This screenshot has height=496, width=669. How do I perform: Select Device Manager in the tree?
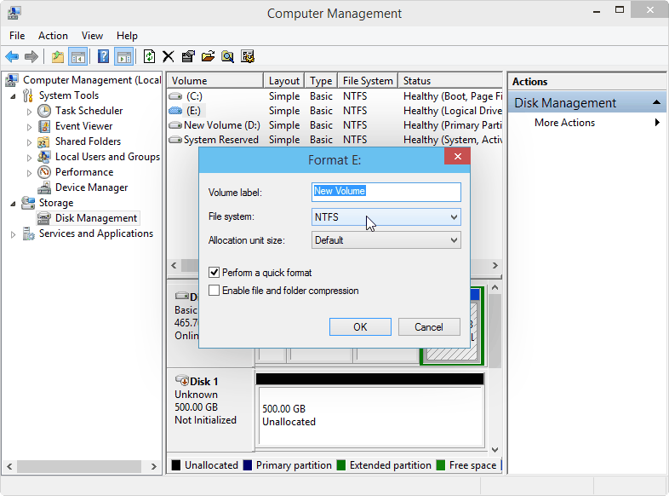91,187
